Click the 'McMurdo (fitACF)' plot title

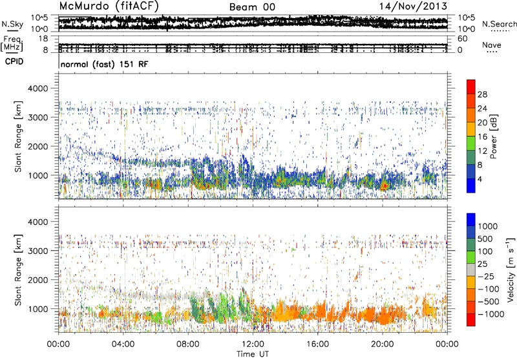pyautogui.click(x=109, y=6)
